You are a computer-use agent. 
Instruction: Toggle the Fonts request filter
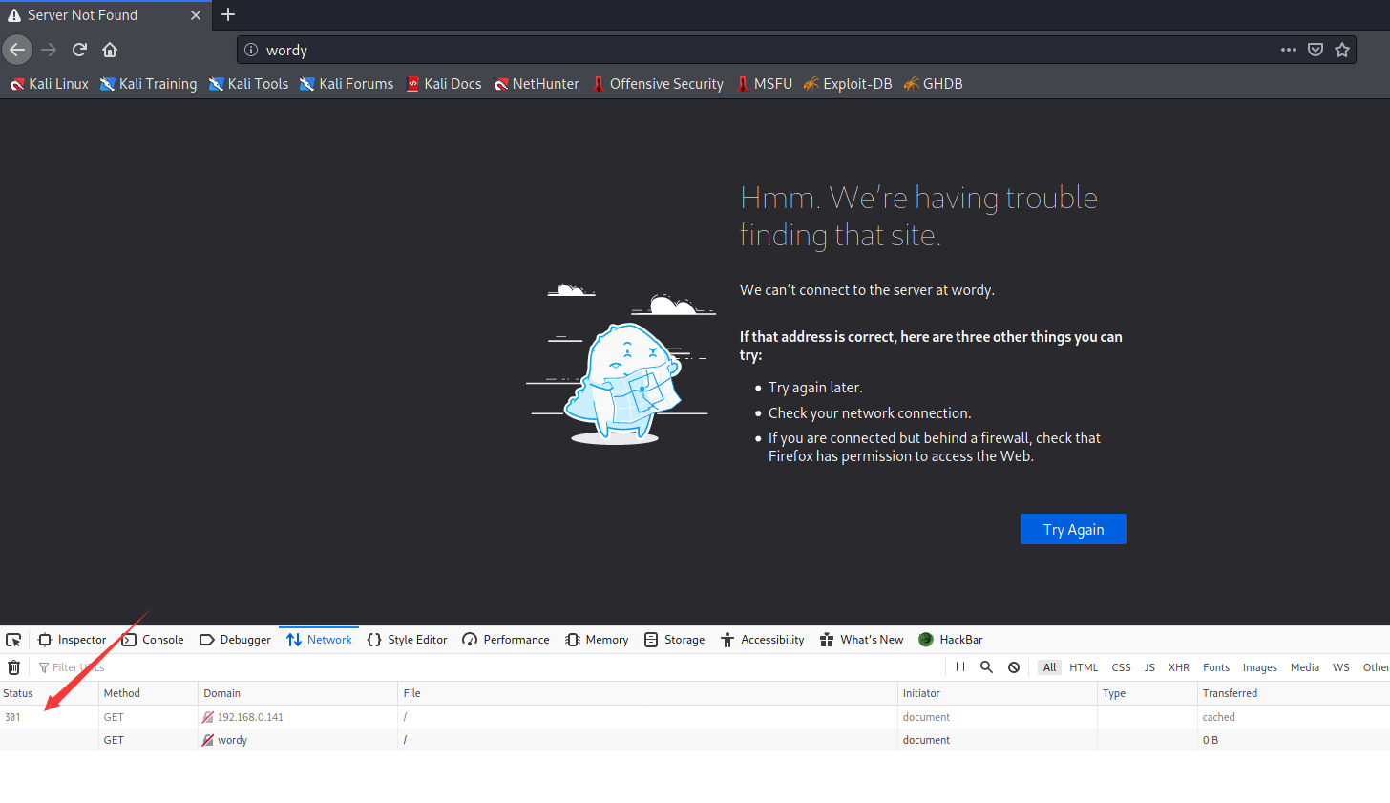click(x=1216, y=667)
